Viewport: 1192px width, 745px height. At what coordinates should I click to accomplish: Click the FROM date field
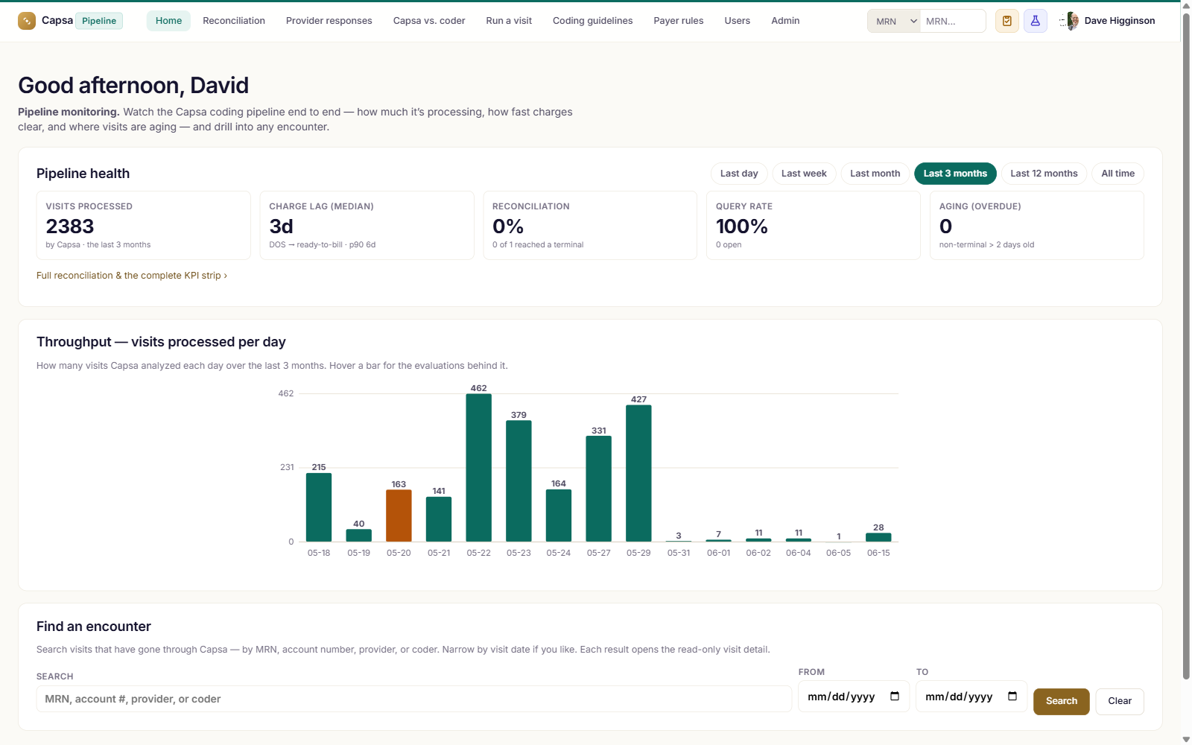pos(854,697)
